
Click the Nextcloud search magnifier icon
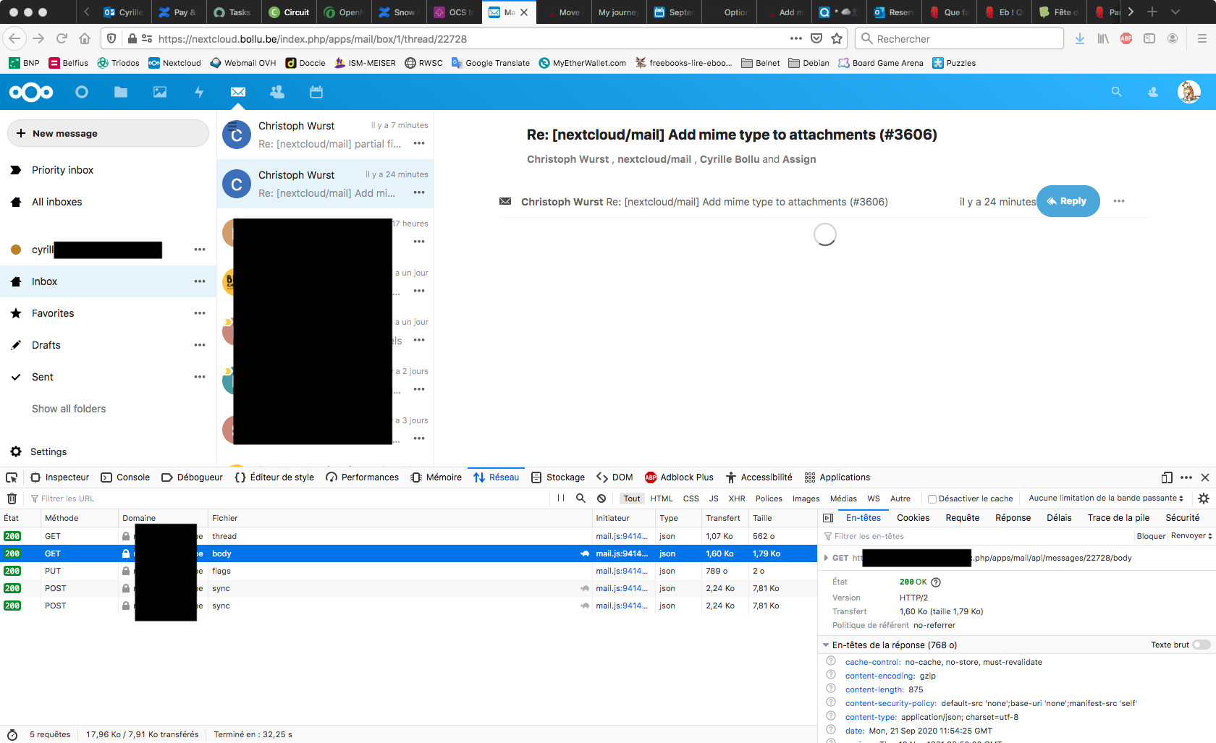1117,92
